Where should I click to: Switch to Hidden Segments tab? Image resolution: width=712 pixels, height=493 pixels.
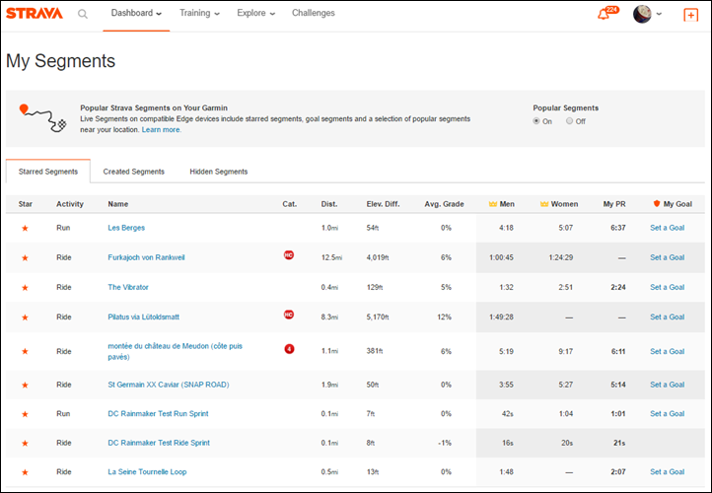(x=219, y=172)
